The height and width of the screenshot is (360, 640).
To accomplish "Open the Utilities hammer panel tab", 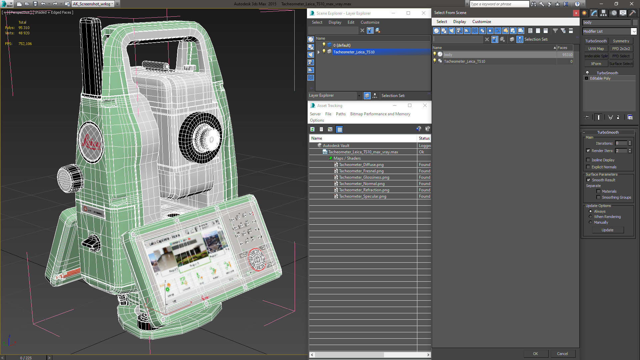I will [632, 13].
